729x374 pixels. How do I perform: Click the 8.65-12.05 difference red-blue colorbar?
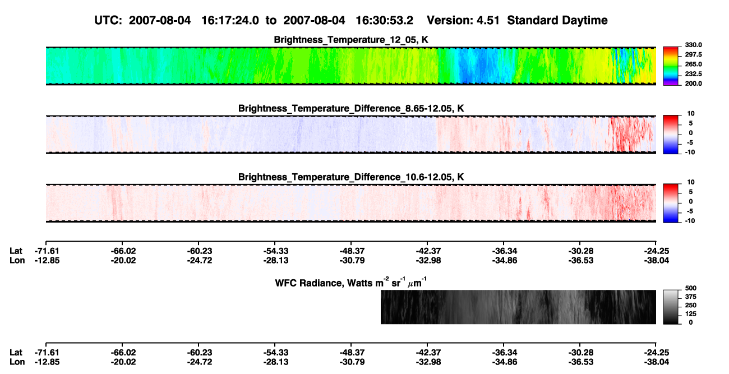coord(671,133)
